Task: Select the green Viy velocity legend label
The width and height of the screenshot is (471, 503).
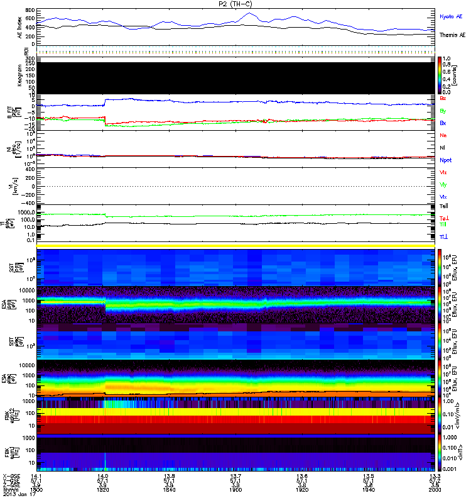Action: 443,184
